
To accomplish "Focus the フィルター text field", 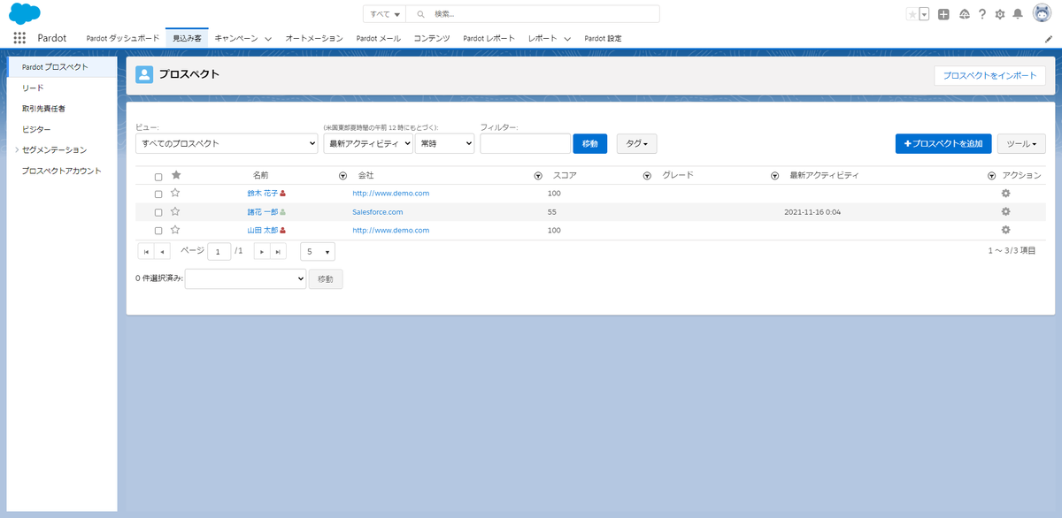I will (526, 143).
